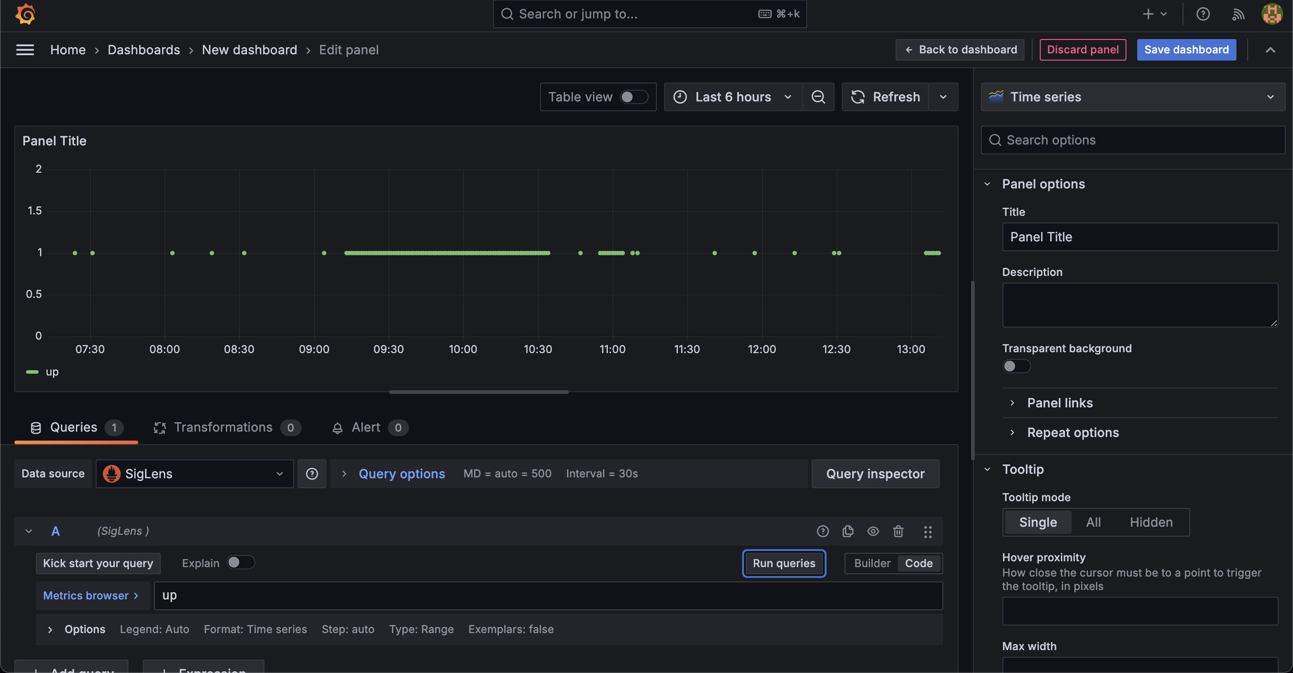1293x673 pixels.
Task: Switch to the Transformations tab
Action: 227,427
